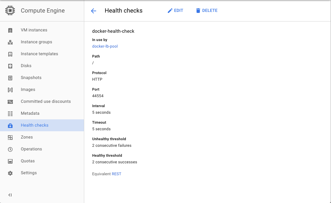Viewport: 331px width, 203px height.
Task: Click the EDIT button label
Action: [179, 11]
